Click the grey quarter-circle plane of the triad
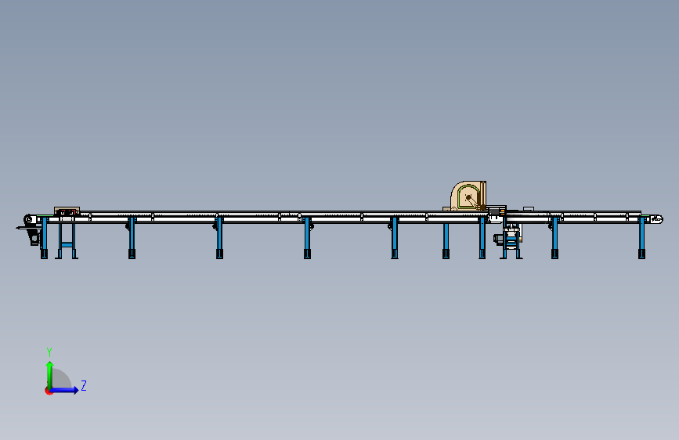Image resolution: width=679 pixels, height=440 pixels. tap(61, 378)
